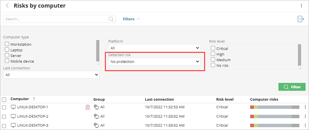This screenshot has width=309, height=130.
Task: Go back using the left chevron arrow
Action: coord(7,6)
